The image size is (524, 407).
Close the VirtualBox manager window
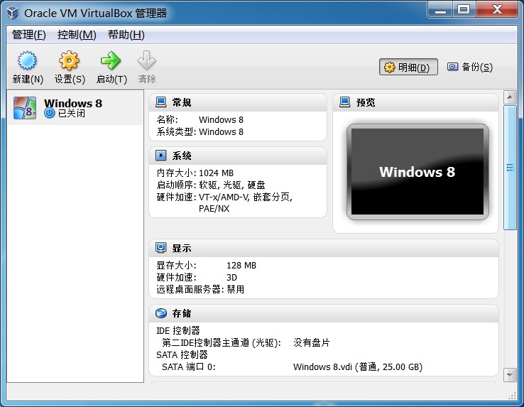[x=497, y=10]
